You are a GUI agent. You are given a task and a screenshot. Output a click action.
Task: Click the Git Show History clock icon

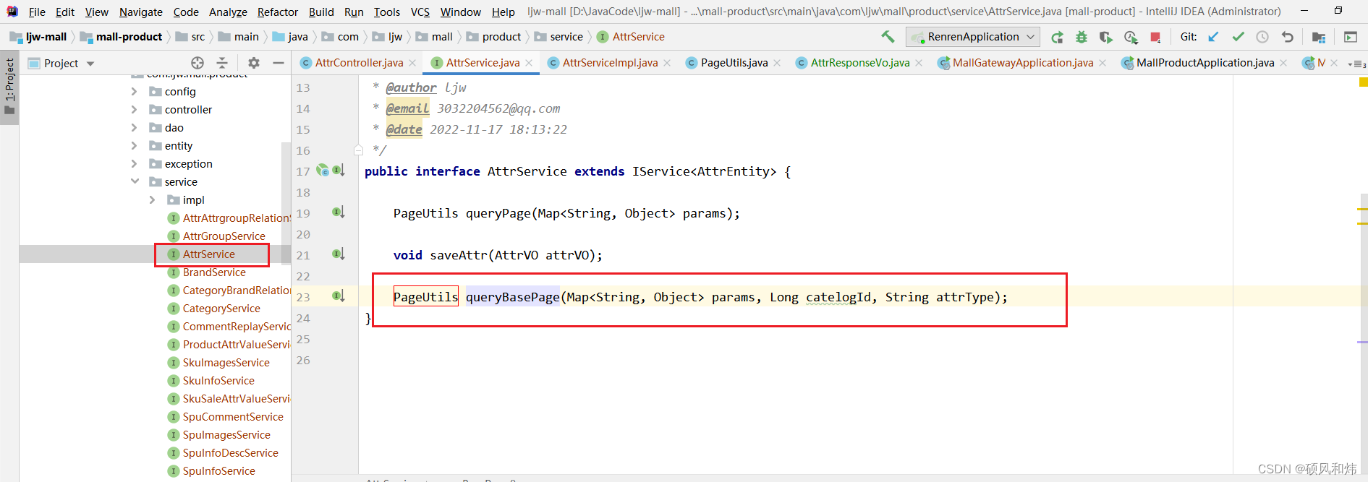1262,37
